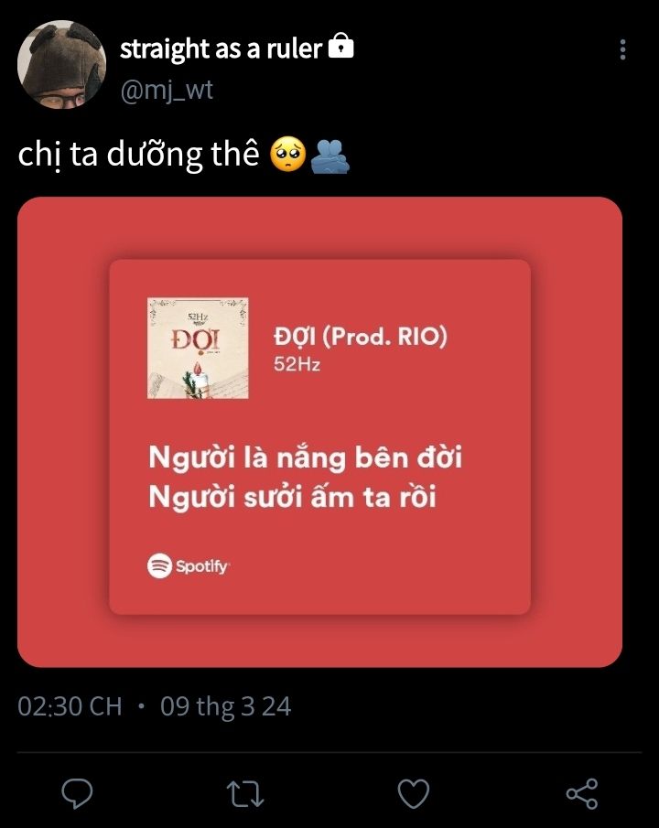
Task: Click the Spotify logo on the card
Action: tap(189, 566)
